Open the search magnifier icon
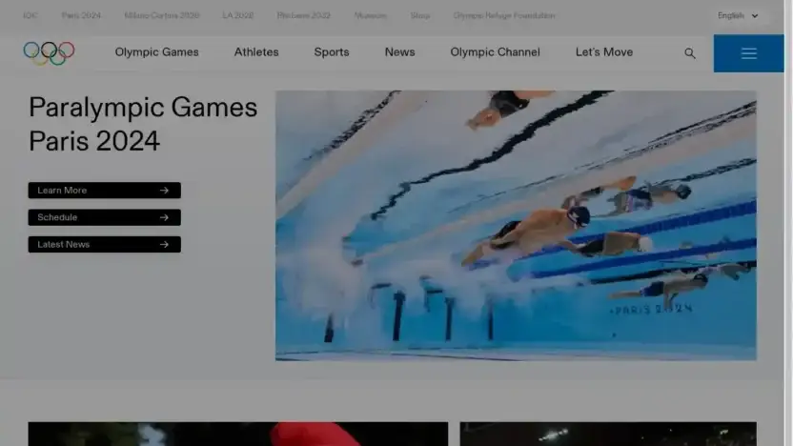The image size is (793, 446). (x=689, y=53)
